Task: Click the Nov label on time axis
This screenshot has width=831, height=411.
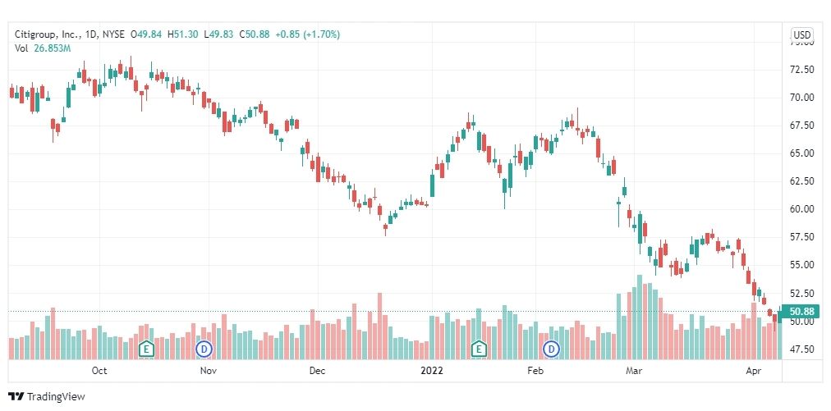Action: point(209,371)
